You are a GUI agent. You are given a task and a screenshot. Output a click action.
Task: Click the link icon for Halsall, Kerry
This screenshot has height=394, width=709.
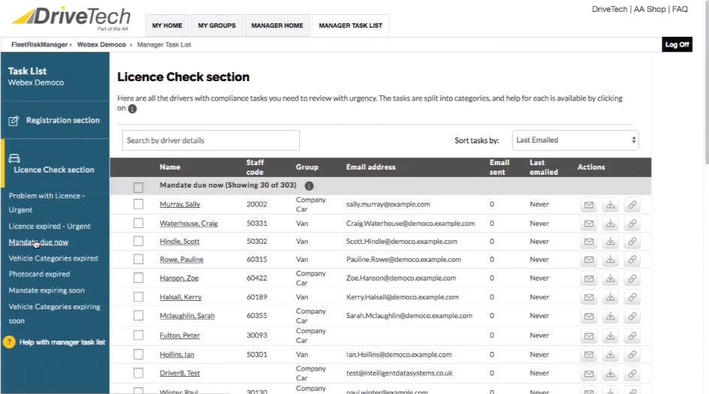[632, 297]
